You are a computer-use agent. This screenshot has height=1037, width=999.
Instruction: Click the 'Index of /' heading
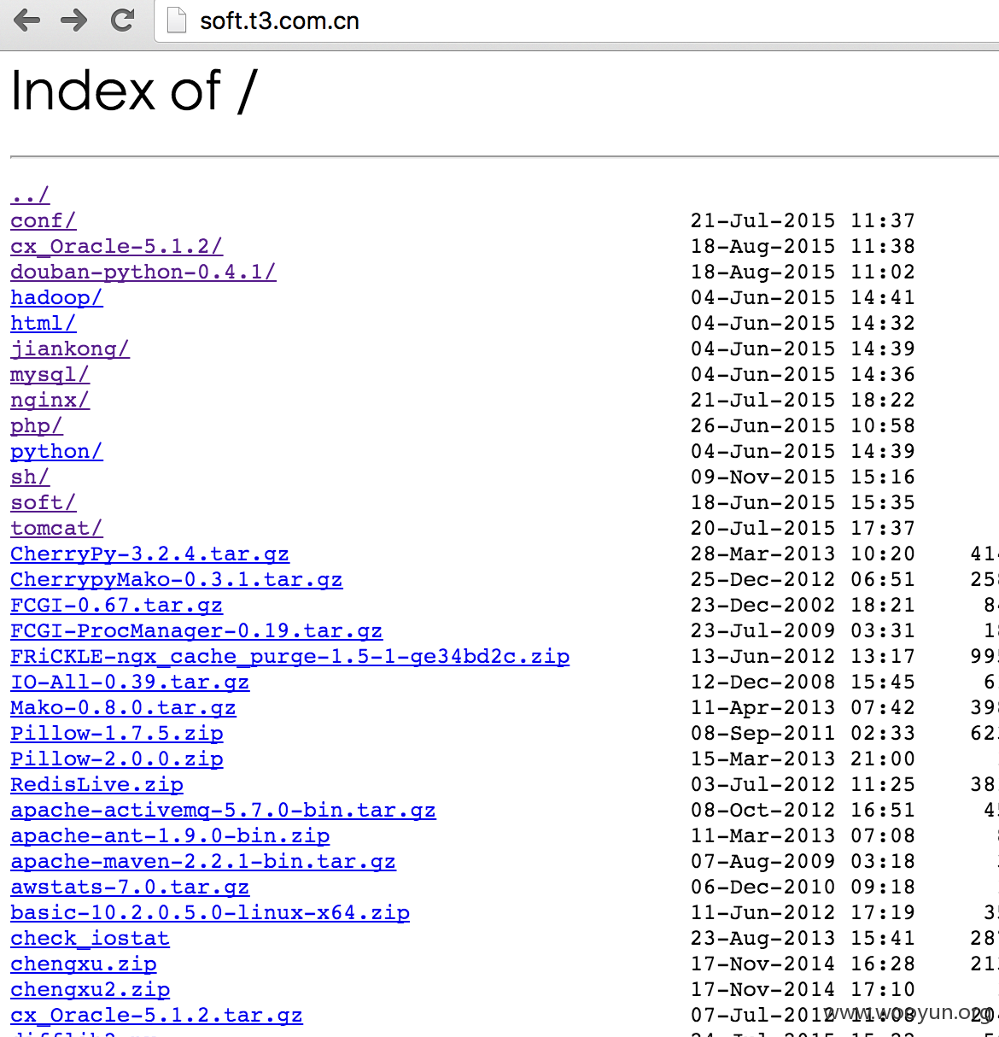134,91
